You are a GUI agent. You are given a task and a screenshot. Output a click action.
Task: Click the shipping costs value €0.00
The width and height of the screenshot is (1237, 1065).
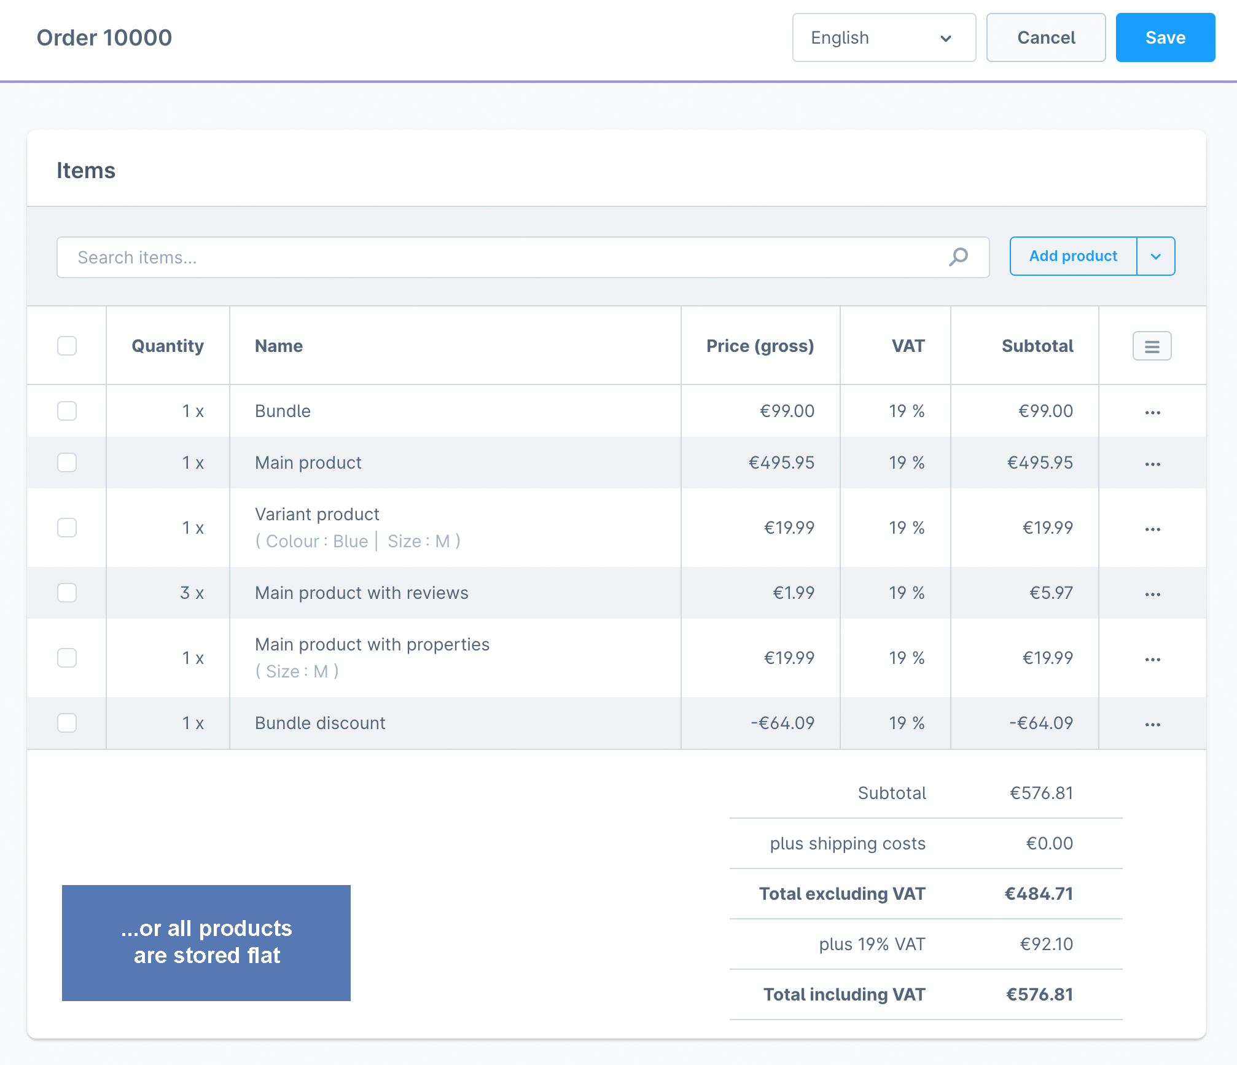(x=1050, y=843)
